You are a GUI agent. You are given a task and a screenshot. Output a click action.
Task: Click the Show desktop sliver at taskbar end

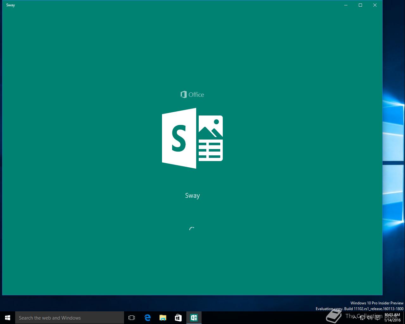(404, 318)
